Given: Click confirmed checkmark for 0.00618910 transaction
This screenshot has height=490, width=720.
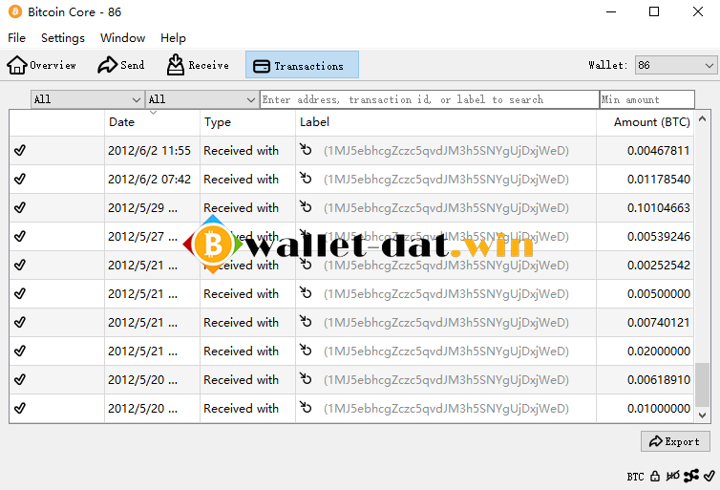Looking at the screenshot, I should tap(20, 379).
